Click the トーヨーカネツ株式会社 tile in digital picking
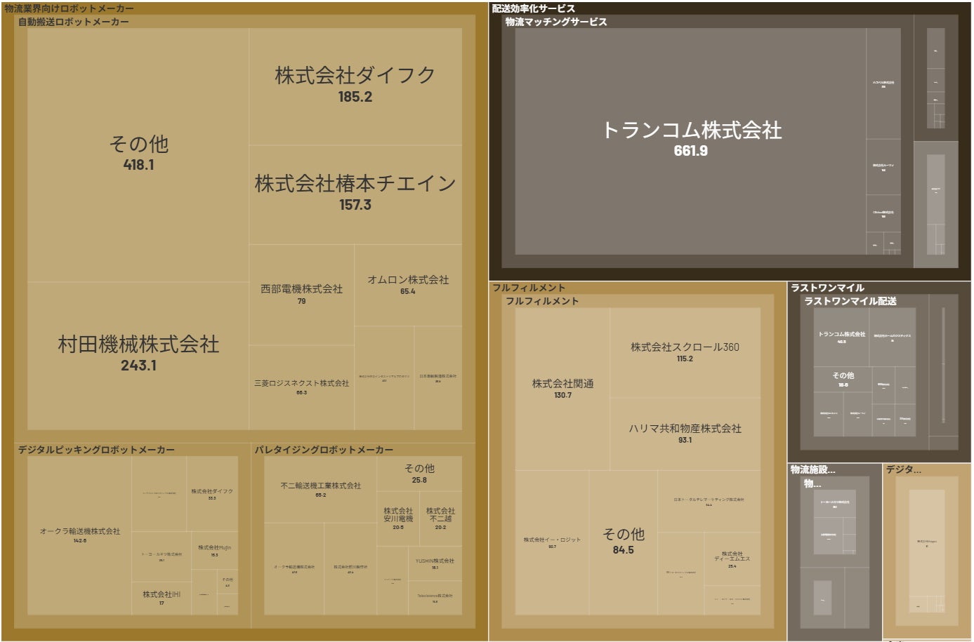The width and height of the screenshot is (974, 642). (162, 556)
